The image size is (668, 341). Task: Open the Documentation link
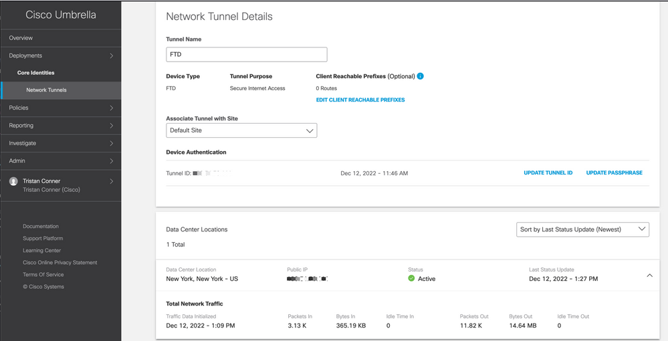click(41, 227)
